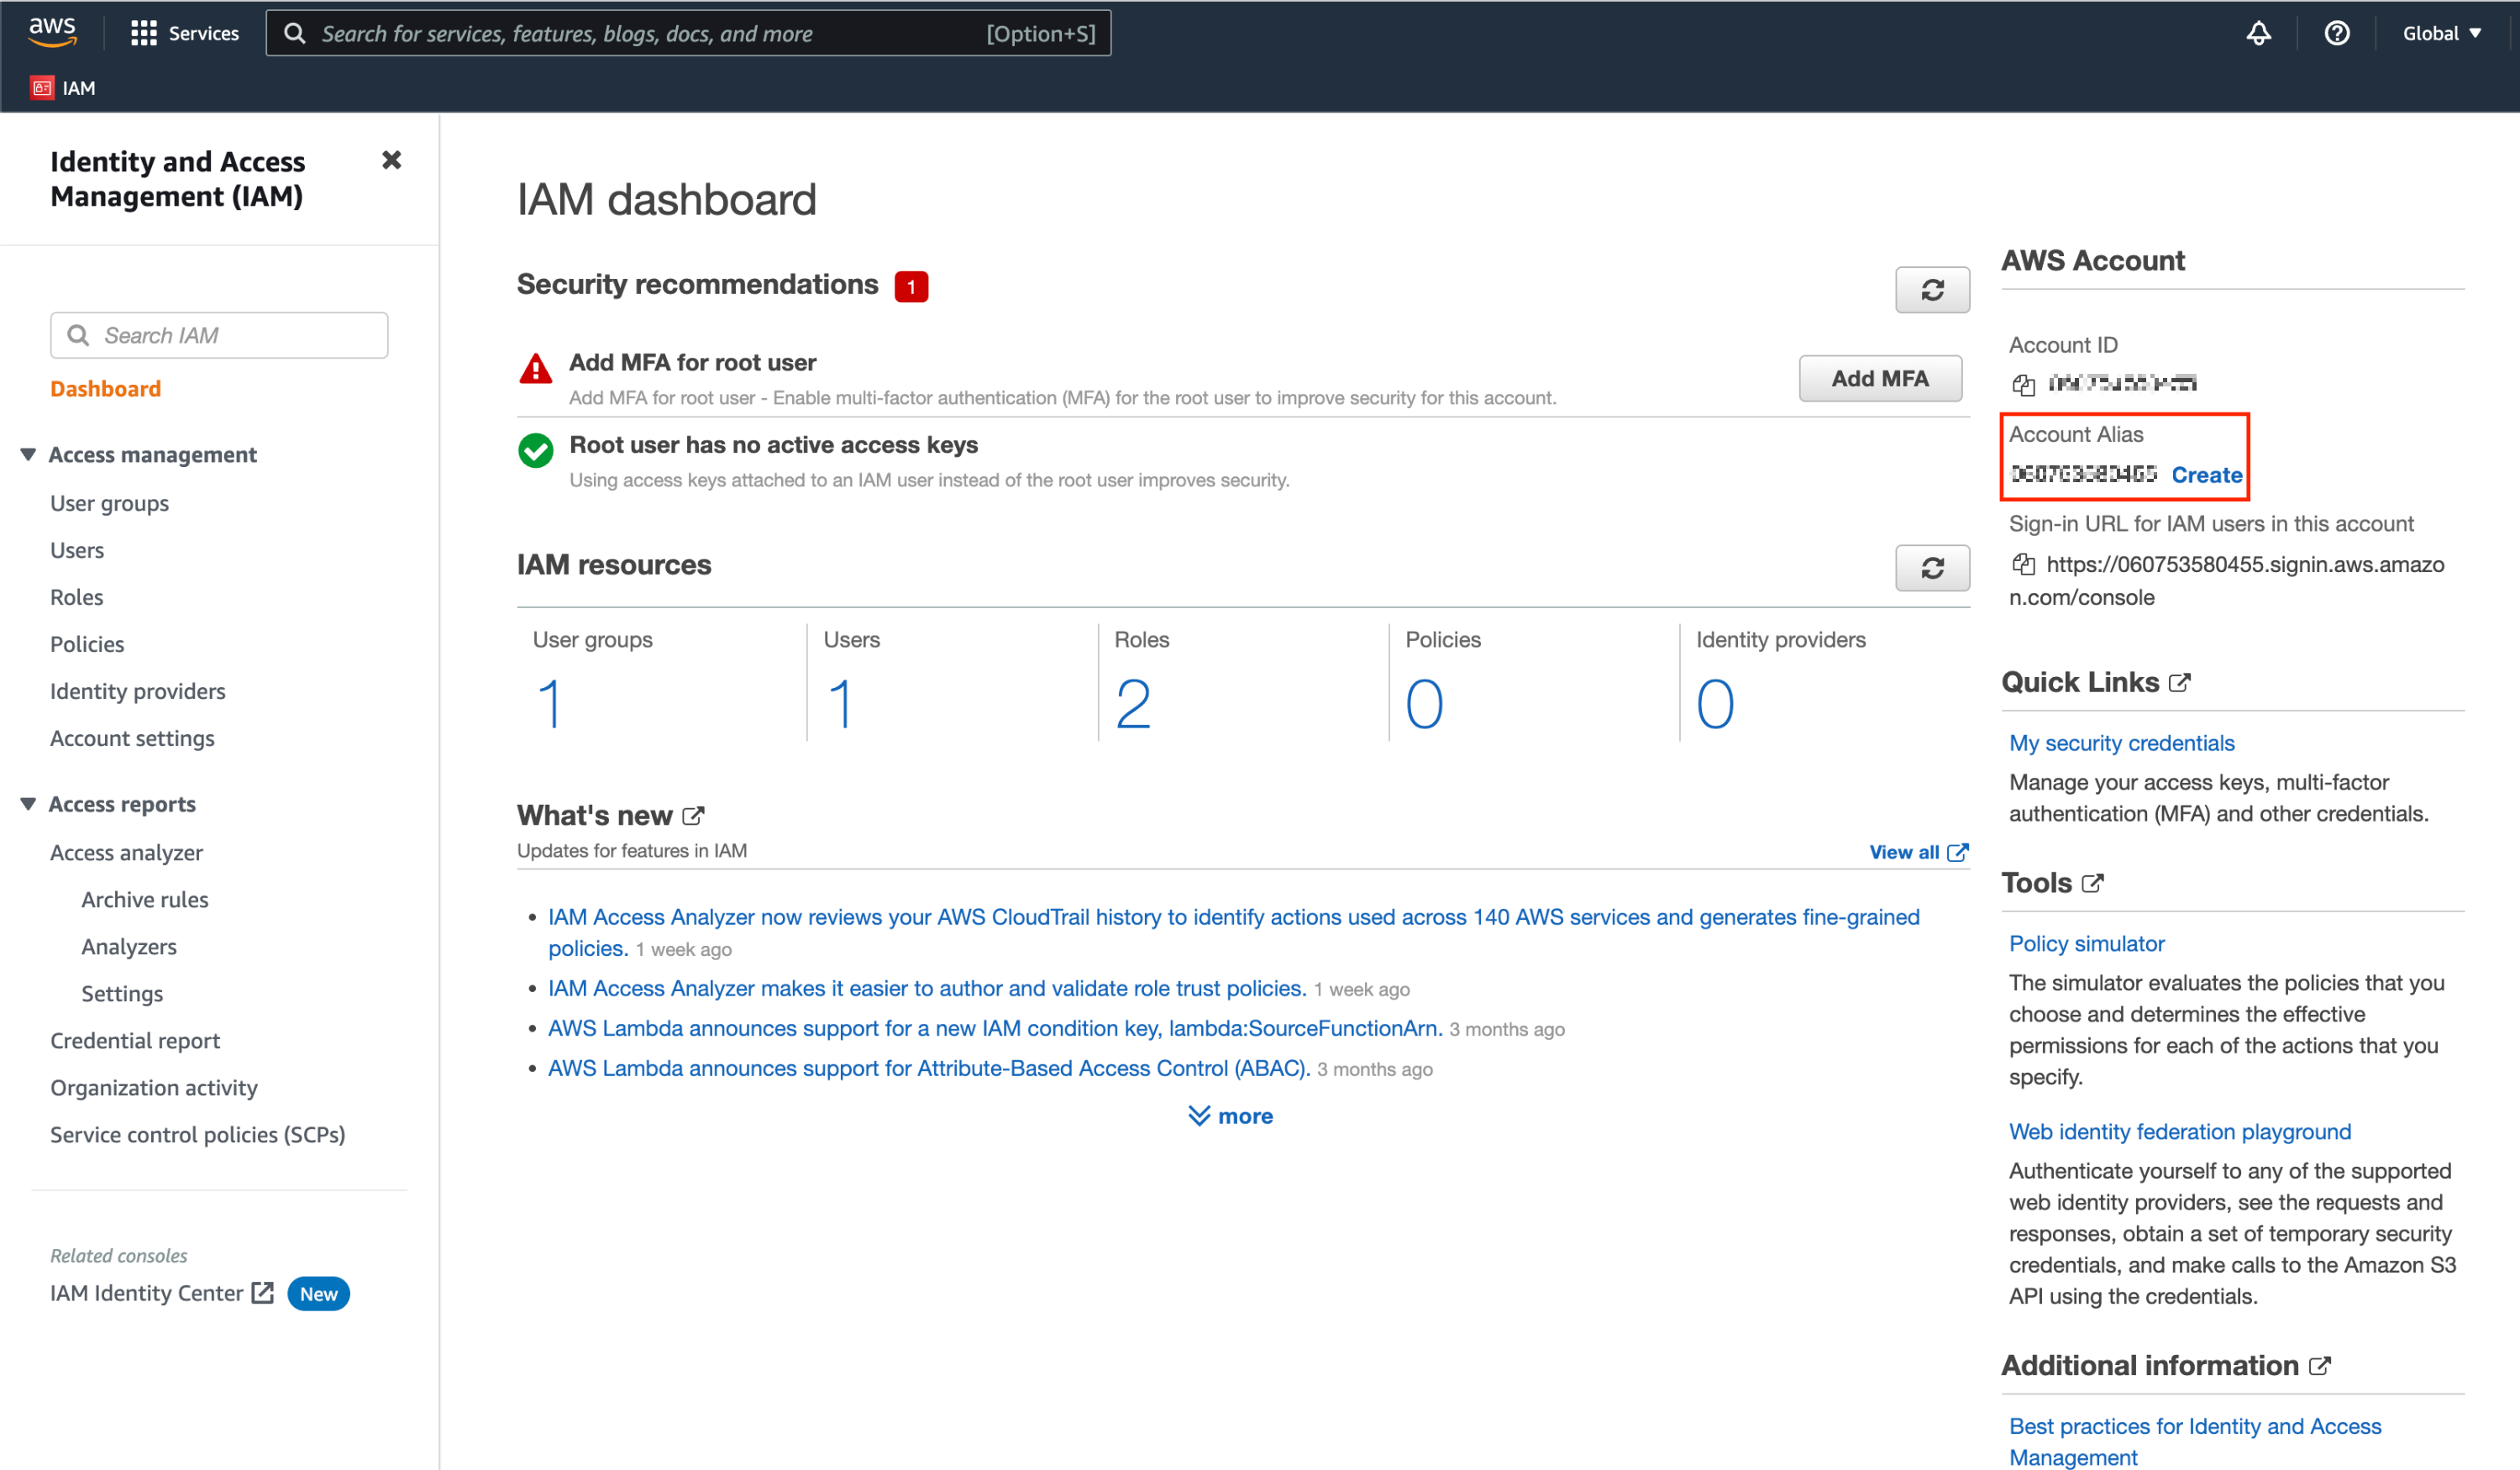
Task: Open the Policies count 0
Action: pos(1424,704)
